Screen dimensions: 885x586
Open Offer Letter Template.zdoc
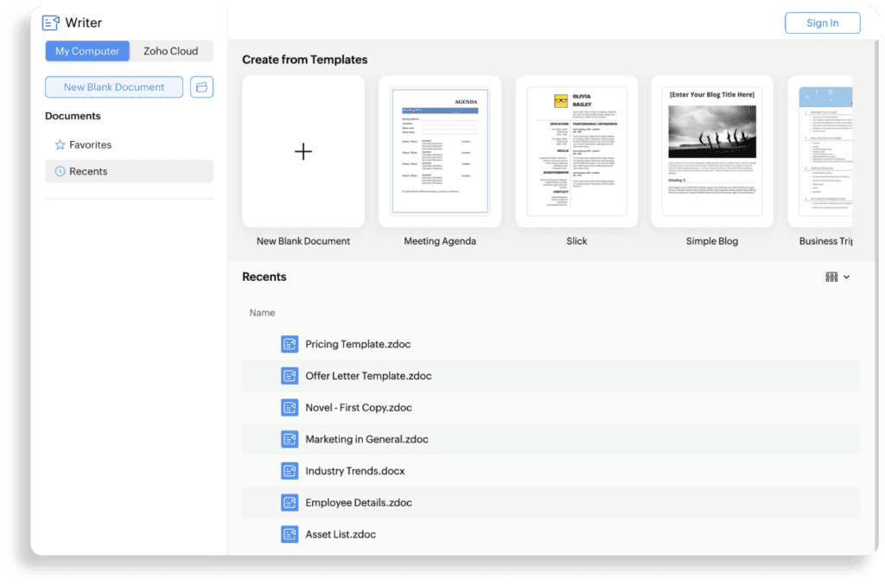point(551,375)
